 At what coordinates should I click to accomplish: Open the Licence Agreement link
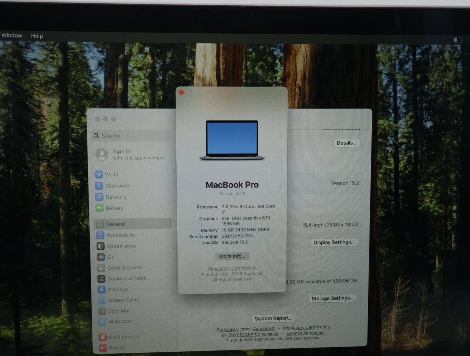306,333
